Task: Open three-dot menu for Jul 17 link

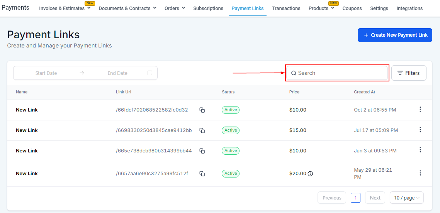Action: click(420, 130)
